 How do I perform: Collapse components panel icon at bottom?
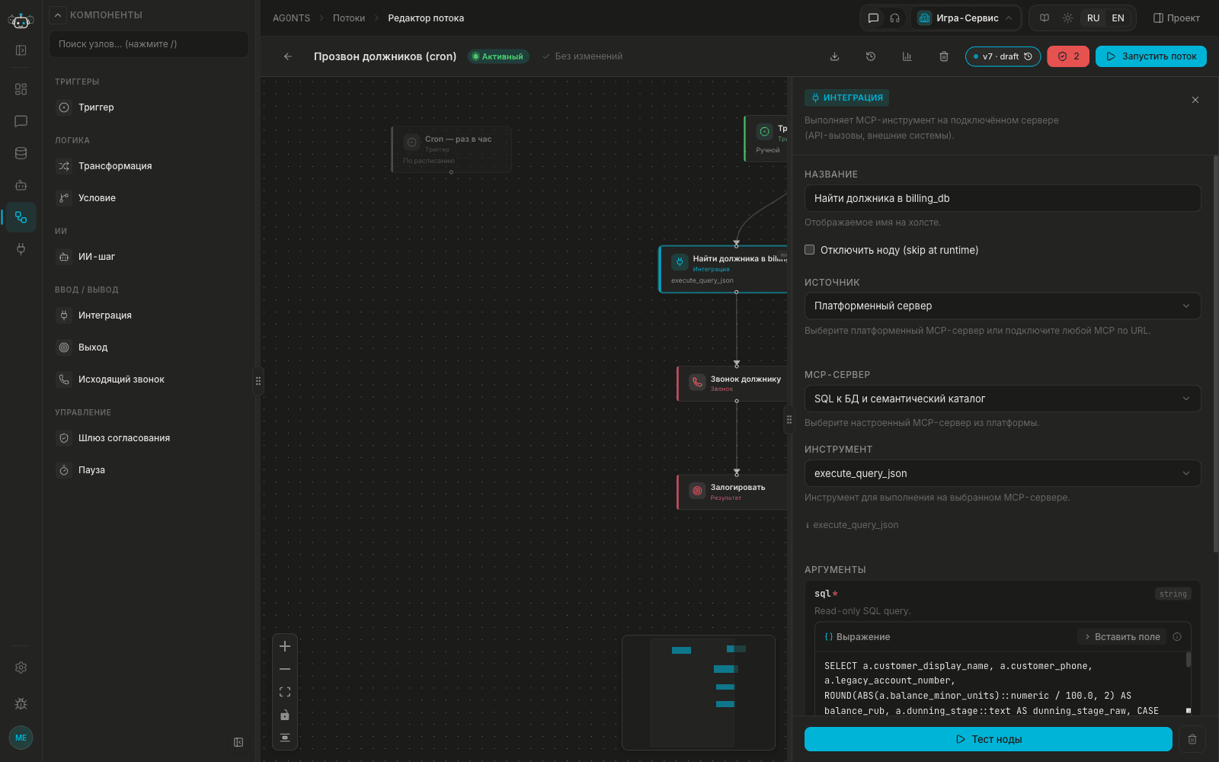(238, 742)
